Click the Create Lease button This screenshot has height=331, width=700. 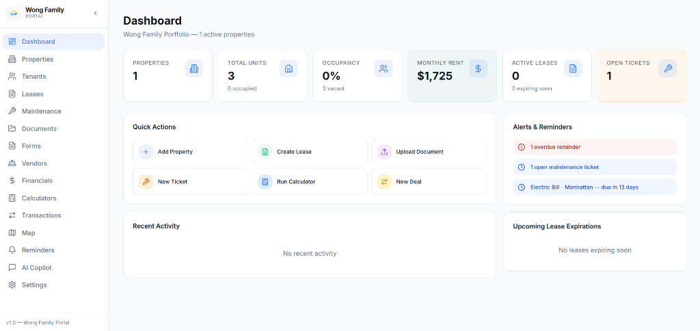pos(310,152)
